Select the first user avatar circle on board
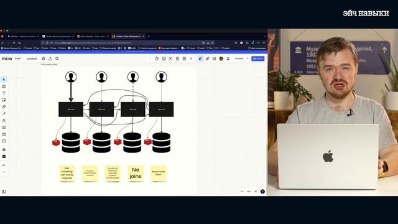This screenshot has height=224, width=398. tap(71, 77)
